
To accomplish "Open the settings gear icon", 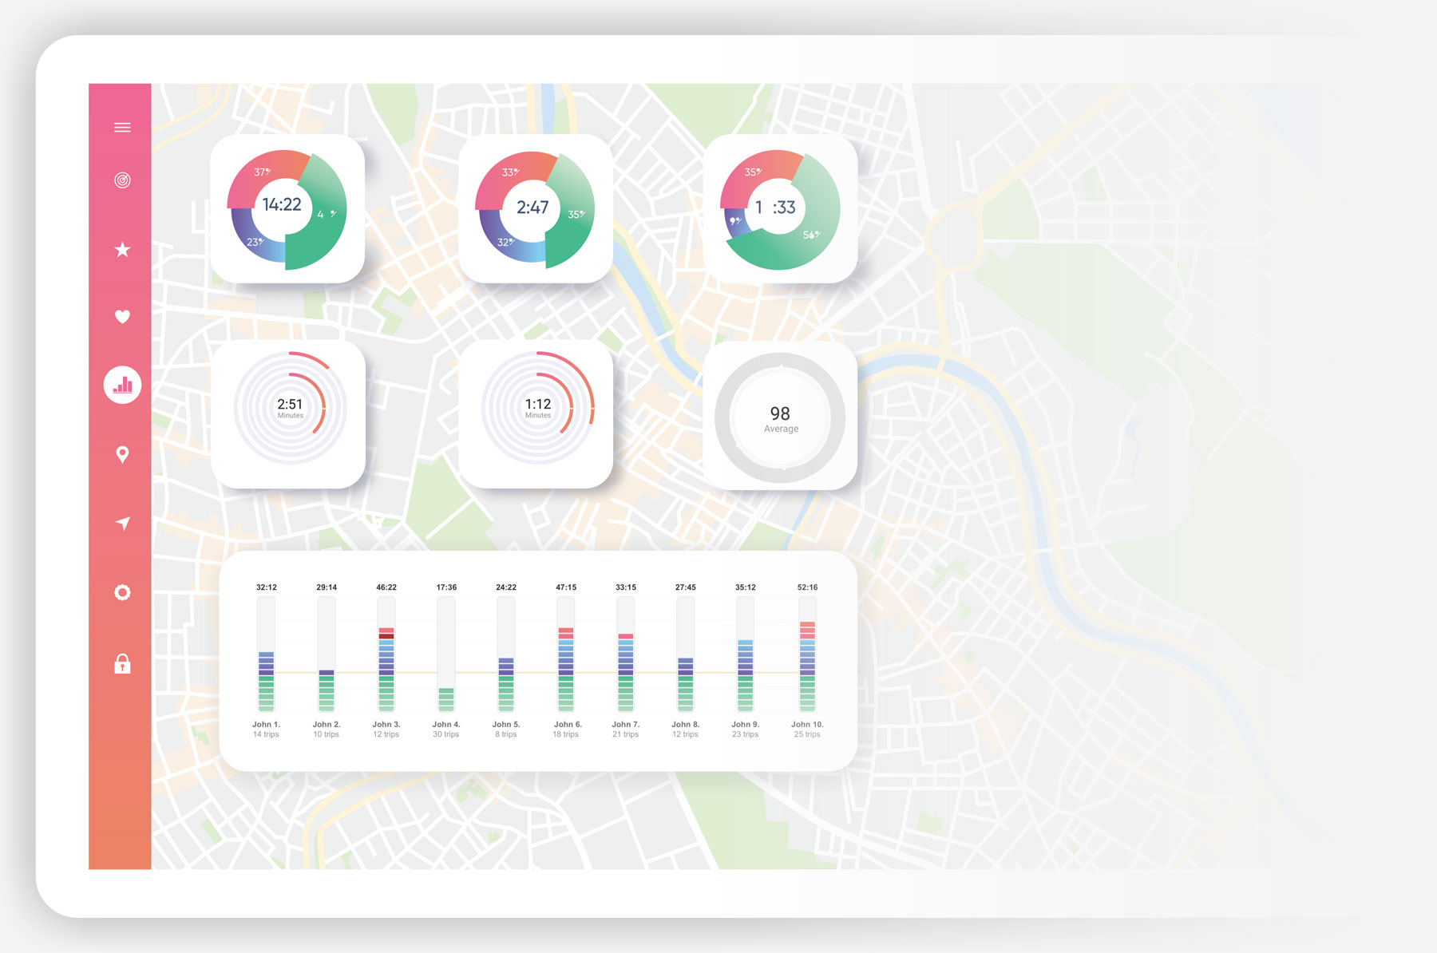I will pyautogui.click(x=122, y=592).
